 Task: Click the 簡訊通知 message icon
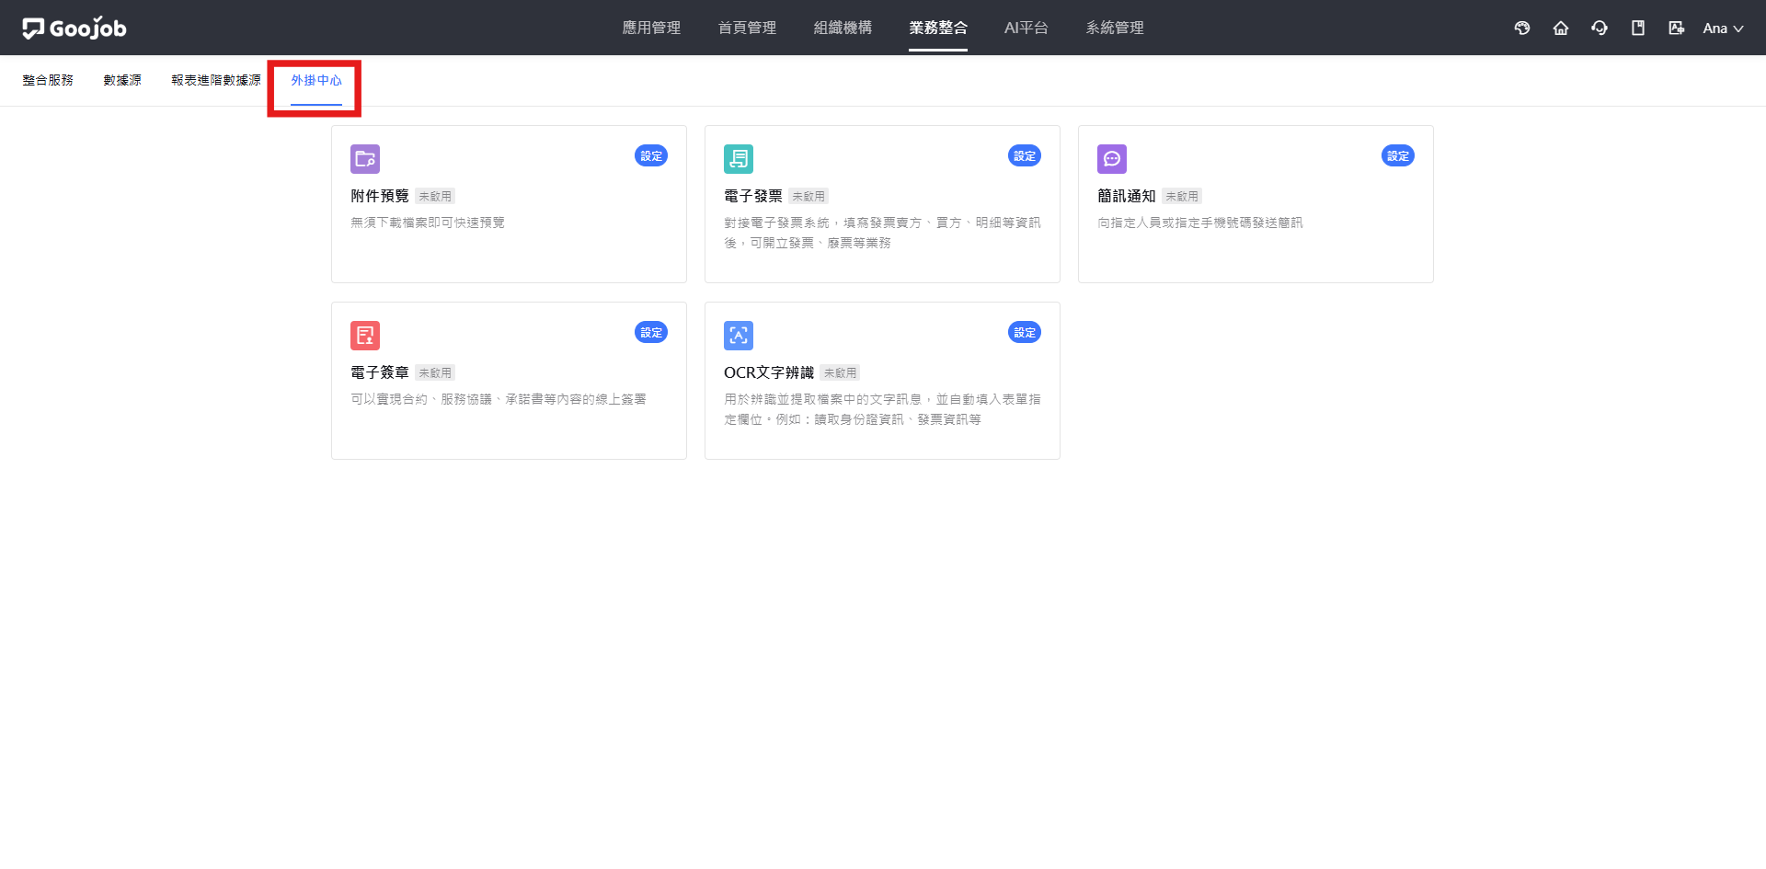pyautogui.click(x=1112, y=159)
